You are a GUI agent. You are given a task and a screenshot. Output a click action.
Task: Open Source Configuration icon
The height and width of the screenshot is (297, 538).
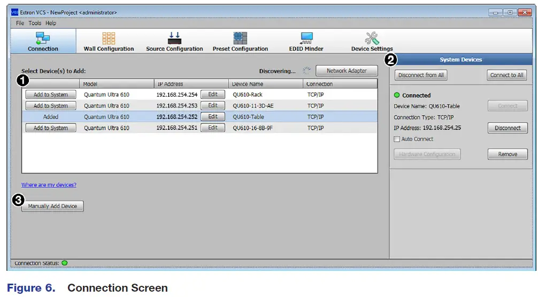(174, 38)
